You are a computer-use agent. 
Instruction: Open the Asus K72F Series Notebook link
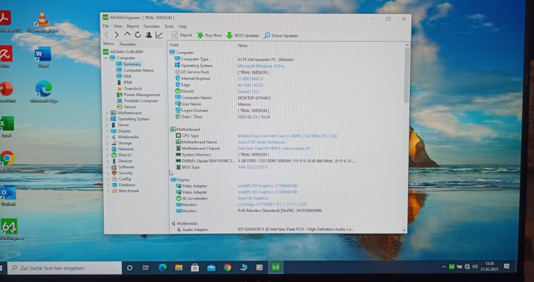[x=261, y=142]
